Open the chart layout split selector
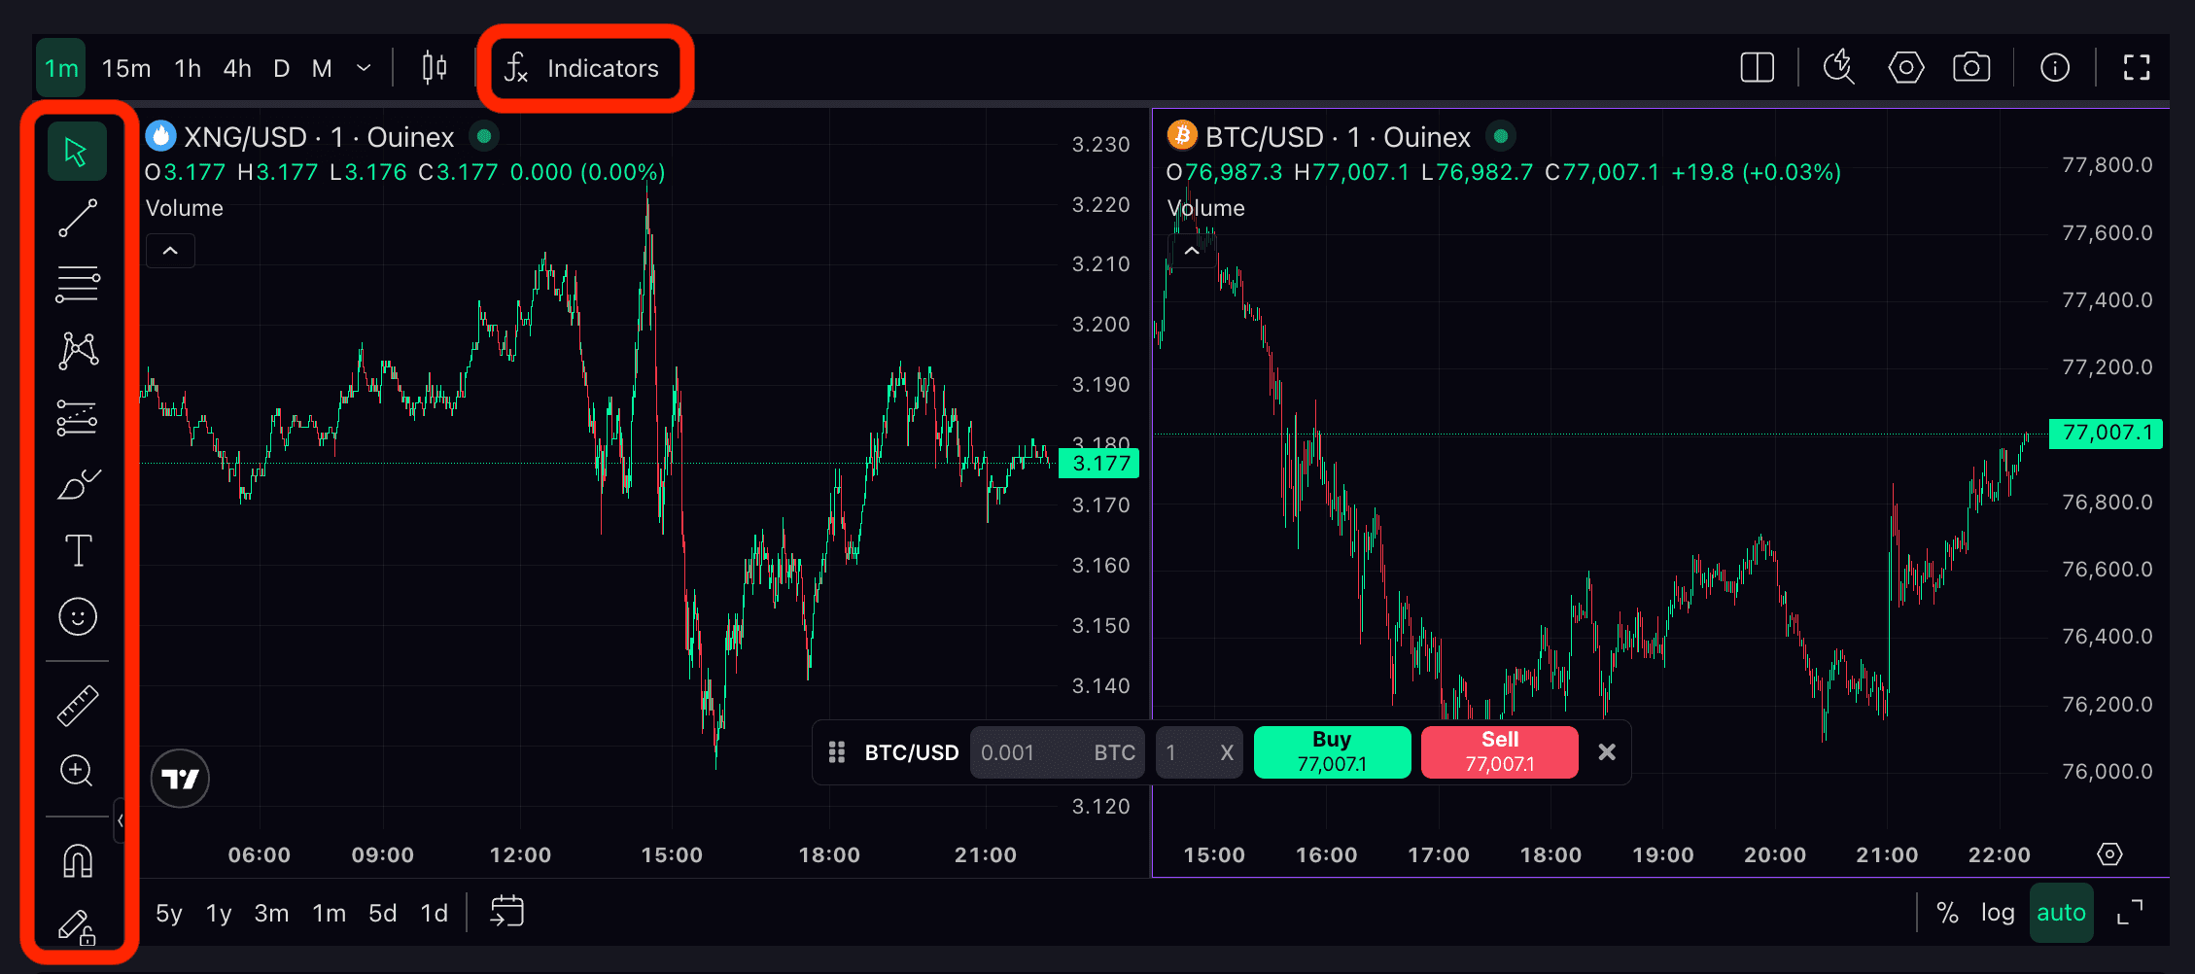Viewport: 2195px width, 974px height. (1757, 68)
